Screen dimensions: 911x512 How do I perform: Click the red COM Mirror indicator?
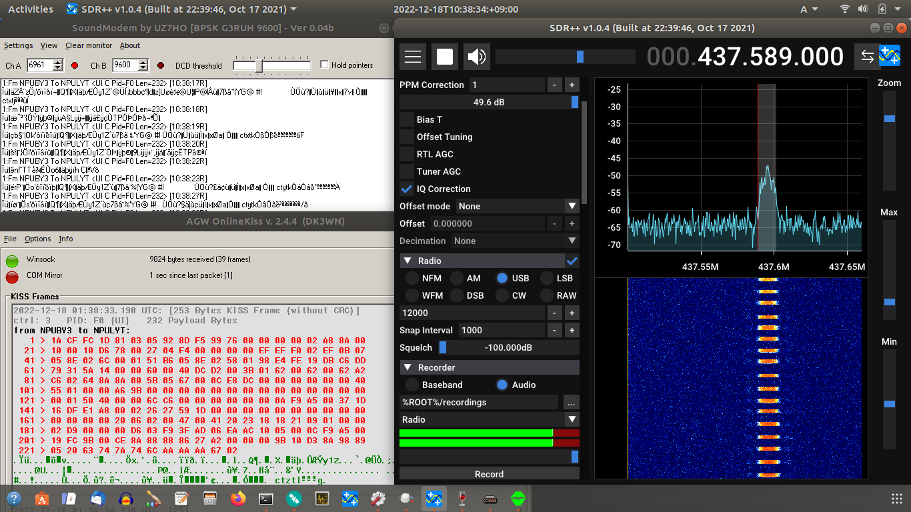point(12,277)
